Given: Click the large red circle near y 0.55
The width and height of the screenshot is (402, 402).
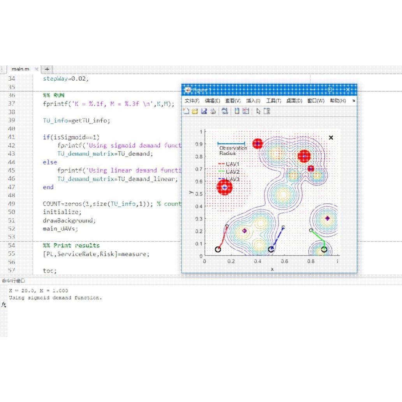Looking at the screenshot, I should coord(225,187).
